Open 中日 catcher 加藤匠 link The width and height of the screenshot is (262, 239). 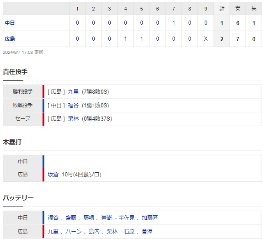click(150, 218)
